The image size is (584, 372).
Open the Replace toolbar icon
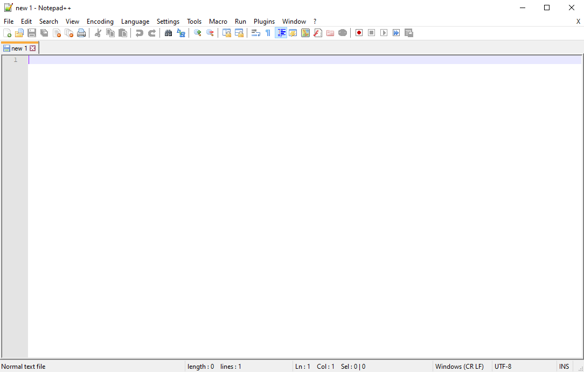pos(180,33)
